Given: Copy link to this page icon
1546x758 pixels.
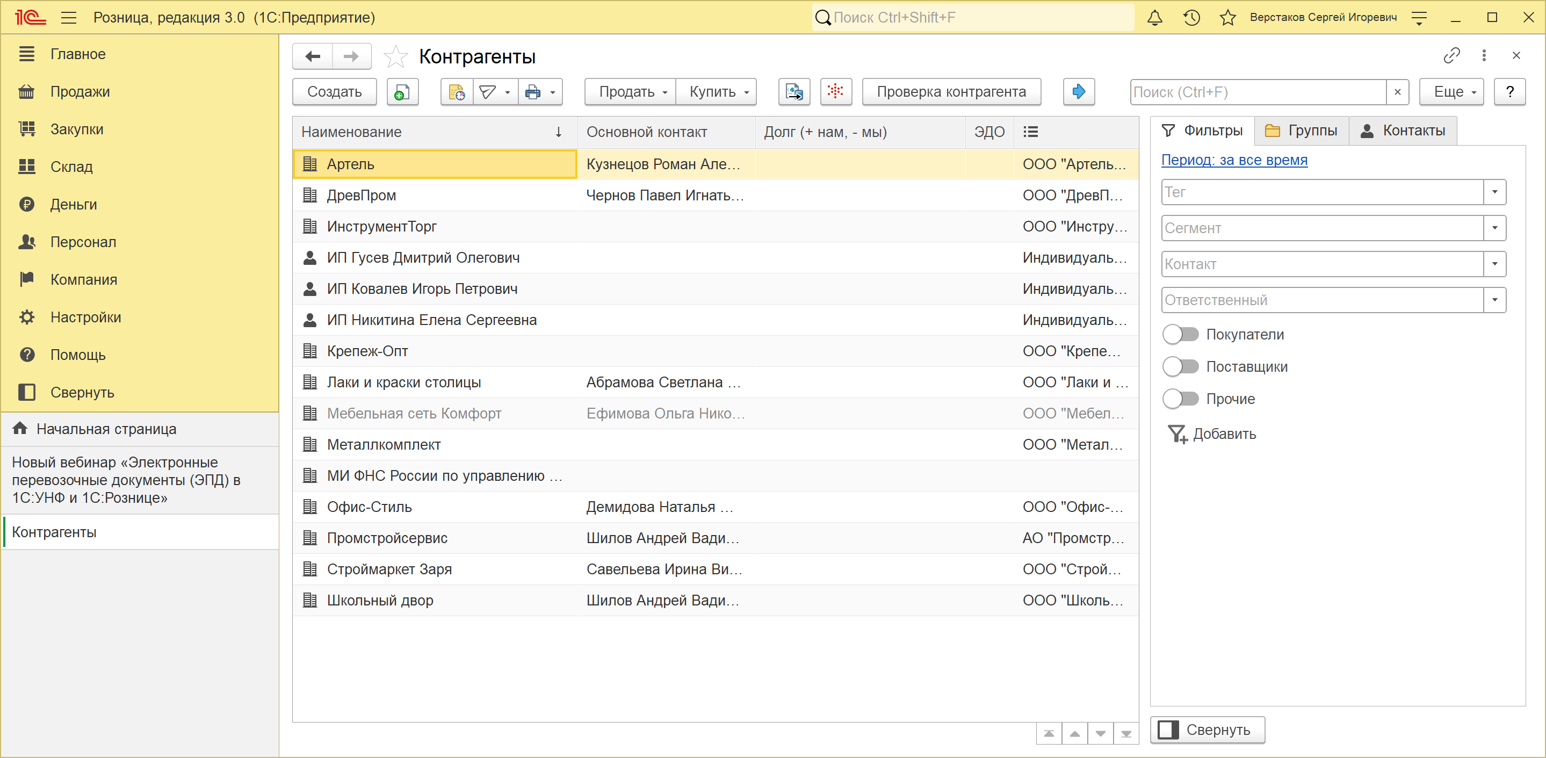Looking at the screenshot, I should pos(1451,56).
